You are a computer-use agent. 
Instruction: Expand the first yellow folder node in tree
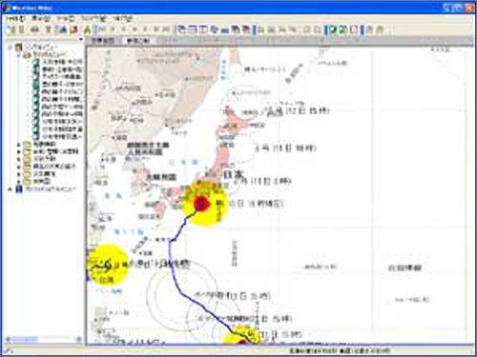click(x=19, y=144)
